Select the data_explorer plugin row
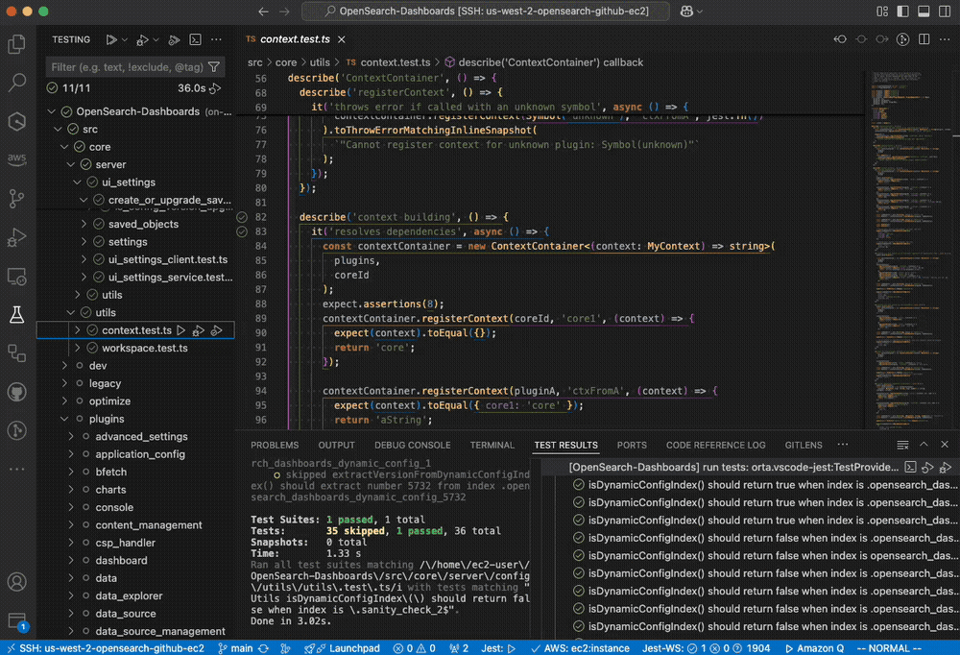Screen dimensions: 960x655 [136, 596]
